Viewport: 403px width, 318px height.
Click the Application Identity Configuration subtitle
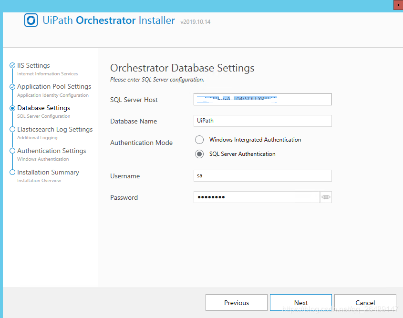click(x=53, y=95)
